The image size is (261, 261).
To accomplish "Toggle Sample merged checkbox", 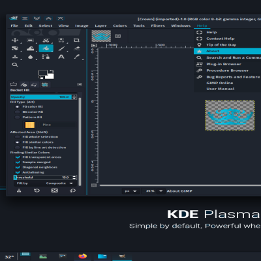I will point(18,162).
